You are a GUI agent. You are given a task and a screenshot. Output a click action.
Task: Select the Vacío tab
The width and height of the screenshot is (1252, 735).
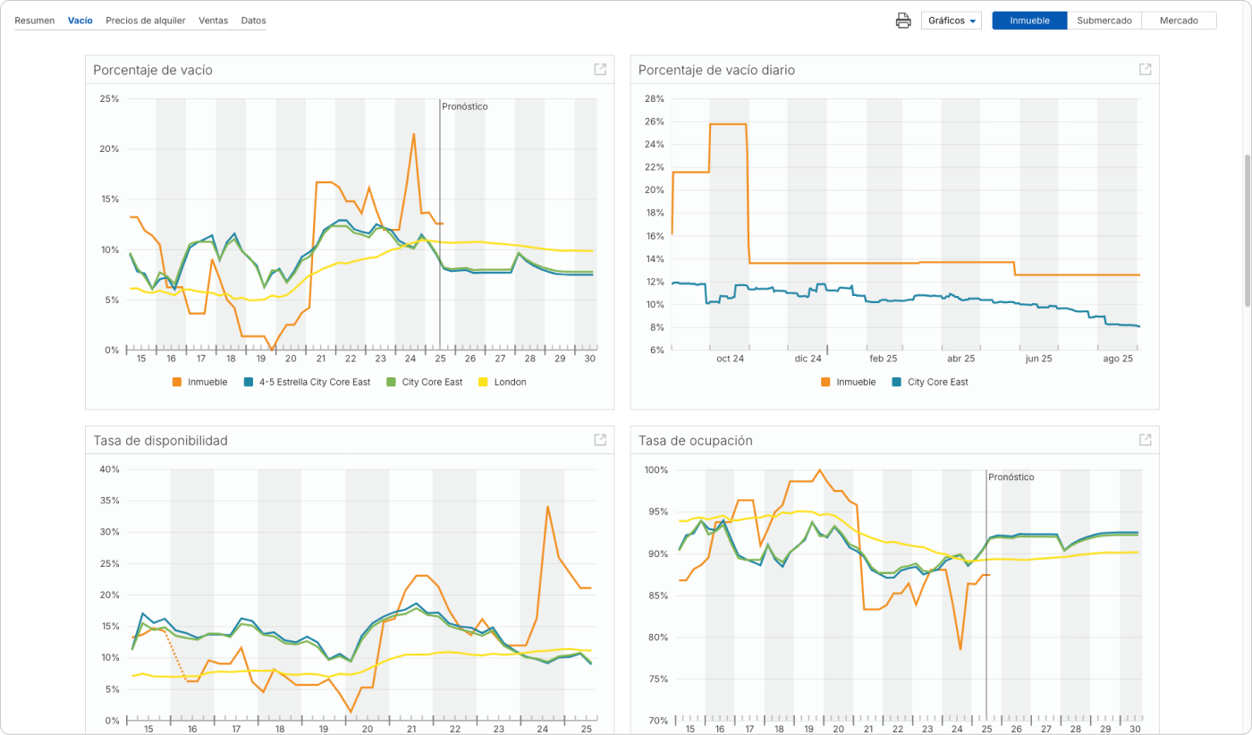coord(80,21)
